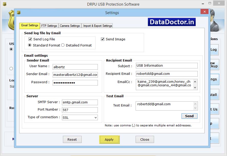Open the Type of connection dropdown
This screenshot has width=227, height=156.
[96, 117]
